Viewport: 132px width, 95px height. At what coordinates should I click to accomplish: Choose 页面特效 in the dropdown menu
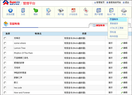pyautogui.click(x=118, y=19)
